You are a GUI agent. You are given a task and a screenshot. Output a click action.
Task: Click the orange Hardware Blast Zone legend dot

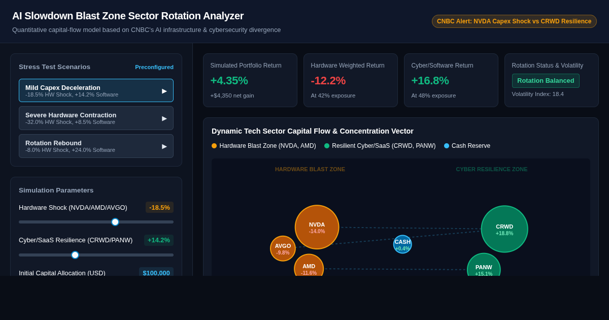pos(214,146)
